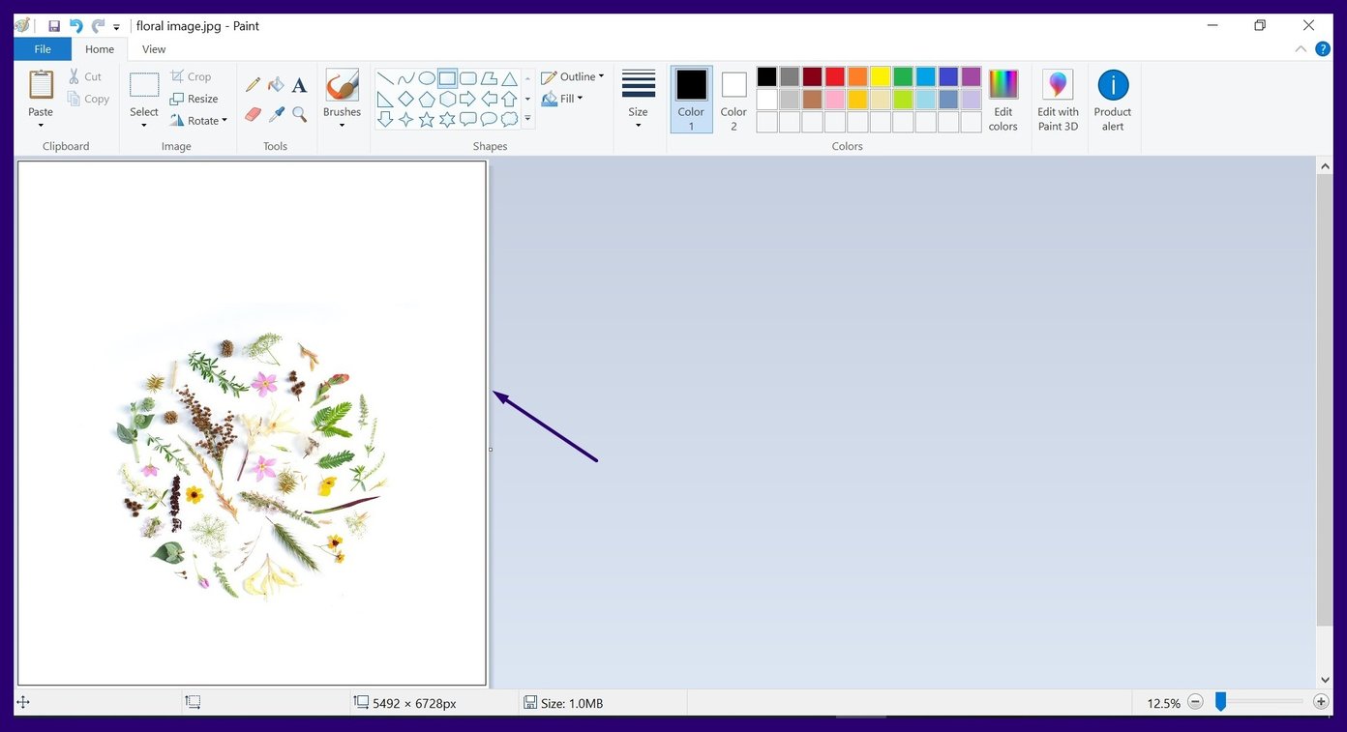Viewport: 1347px width, 732px height.
Task: Switch to the View tab
Action: [153, 48]
